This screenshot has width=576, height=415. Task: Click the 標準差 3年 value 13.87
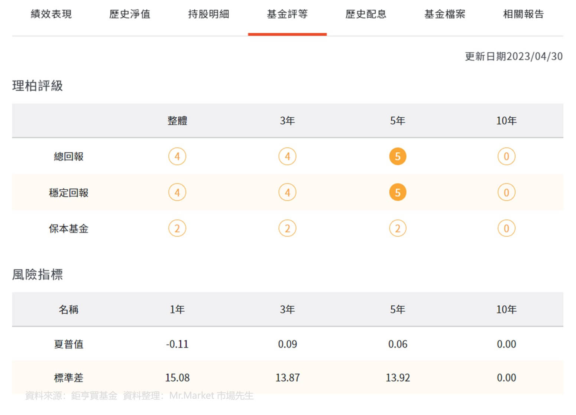tap(287, 378)
